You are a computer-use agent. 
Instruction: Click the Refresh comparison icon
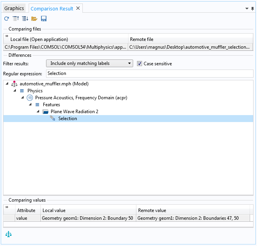(x=7, y=19)
